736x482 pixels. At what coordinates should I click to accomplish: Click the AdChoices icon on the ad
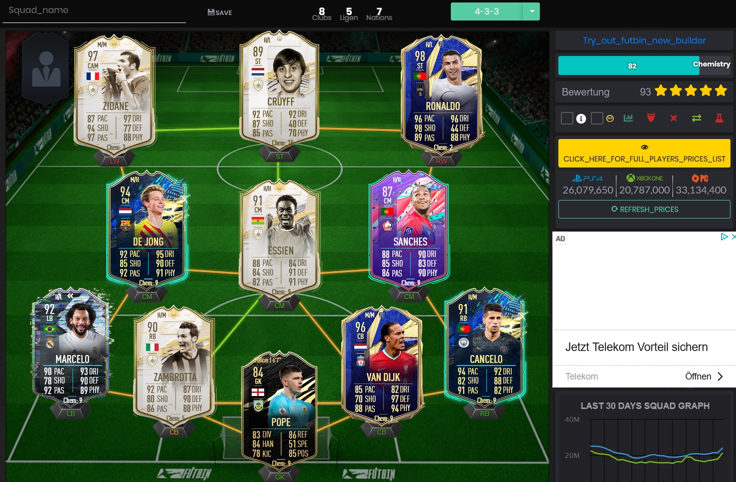[x=724, y=237]
